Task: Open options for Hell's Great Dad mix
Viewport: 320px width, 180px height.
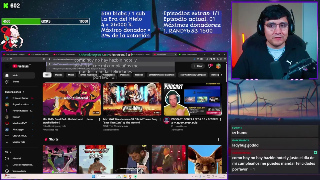Action: [99, 119]
